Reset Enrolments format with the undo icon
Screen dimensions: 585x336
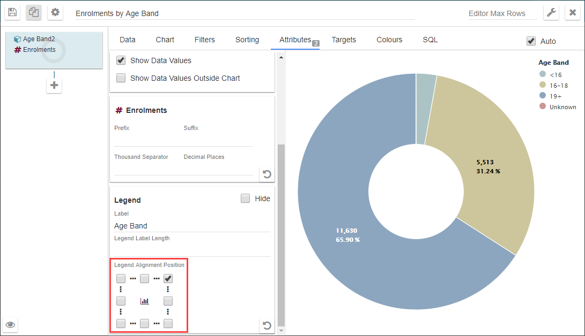pyautogui.click(x=266, y=174)
